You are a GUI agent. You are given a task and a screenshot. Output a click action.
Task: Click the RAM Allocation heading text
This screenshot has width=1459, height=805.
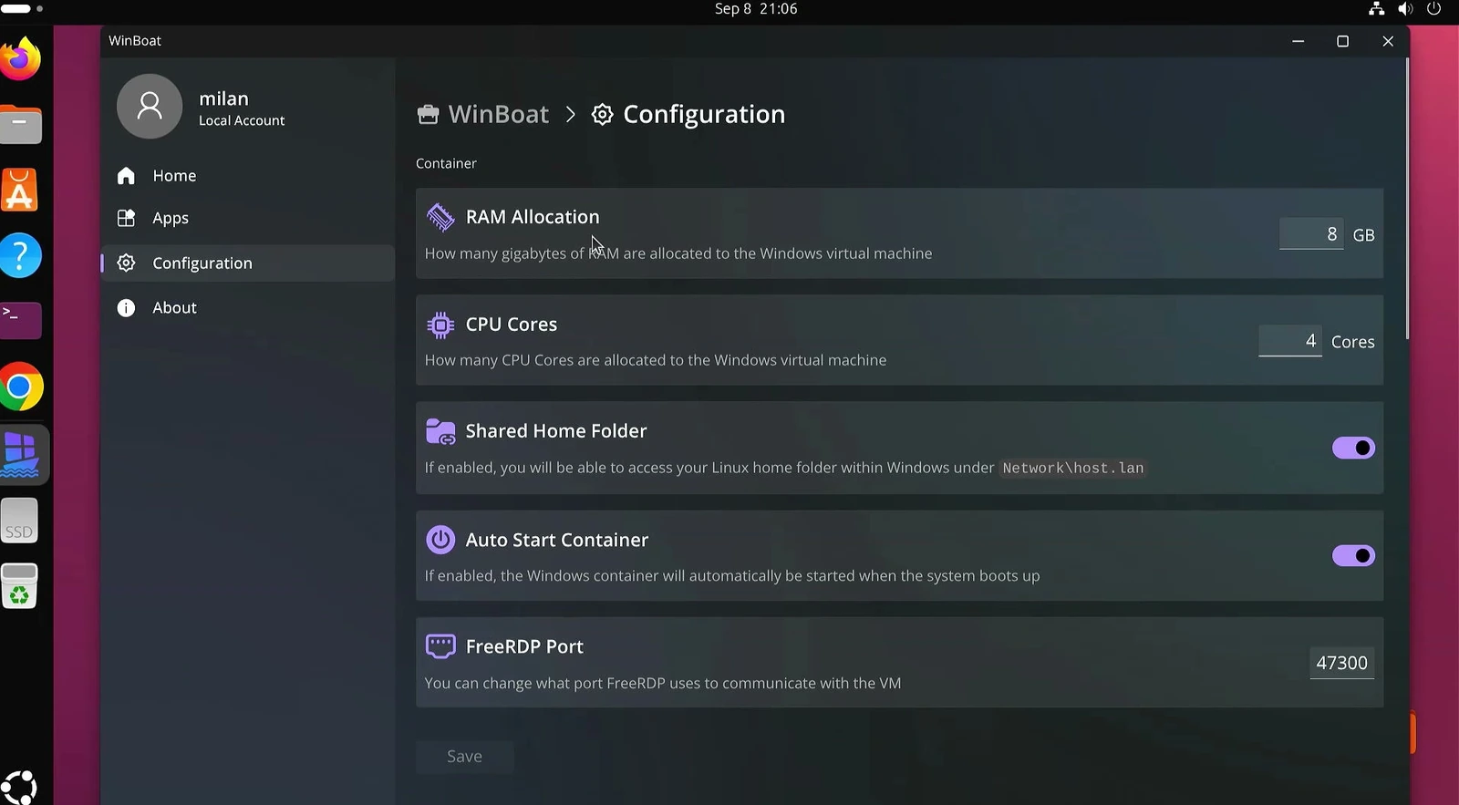click(533, 217)
